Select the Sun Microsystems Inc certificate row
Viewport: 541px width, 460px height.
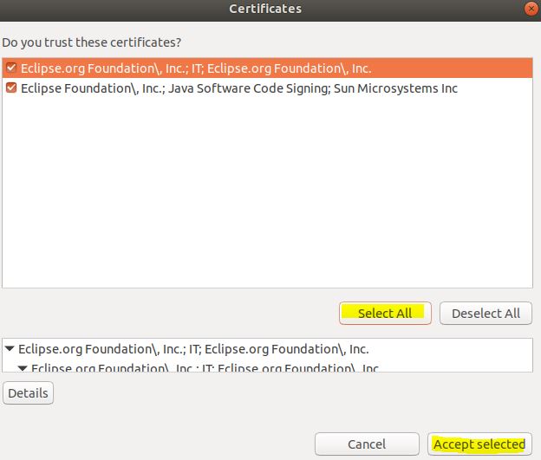267,88
